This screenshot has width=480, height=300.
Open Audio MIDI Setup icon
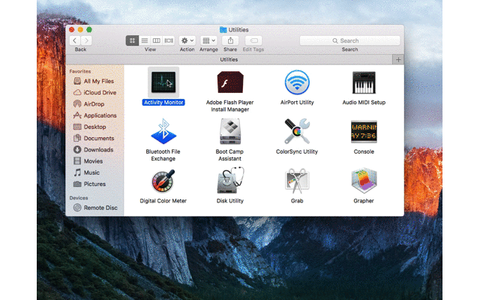point(364,82)
